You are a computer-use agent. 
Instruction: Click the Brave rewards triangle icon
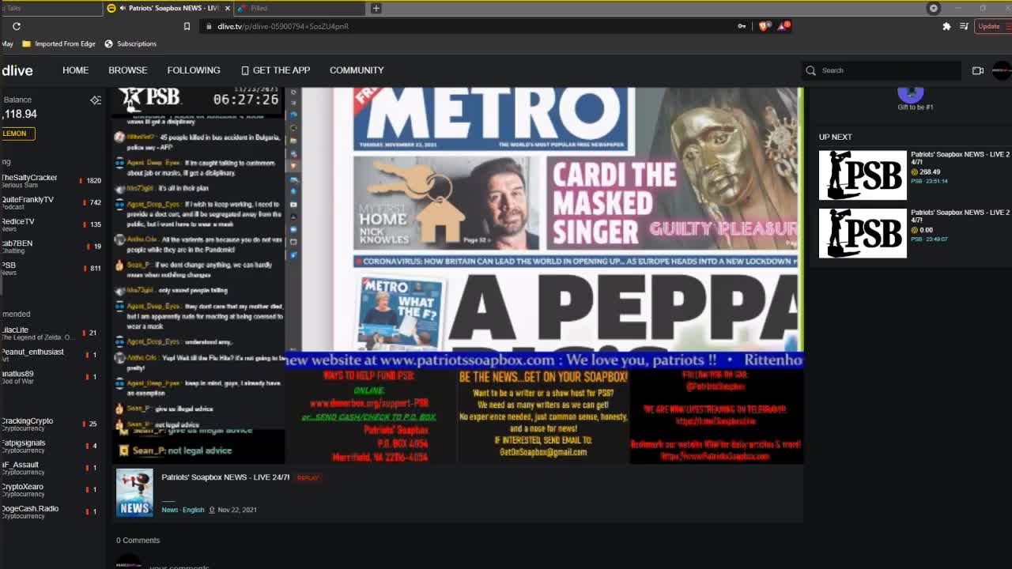pyautogui.click(x=784, y=26)
